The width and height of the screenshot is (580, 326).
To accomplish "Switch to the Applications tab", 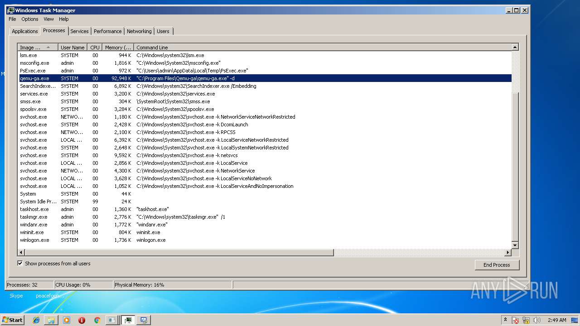I will [25, 31].
